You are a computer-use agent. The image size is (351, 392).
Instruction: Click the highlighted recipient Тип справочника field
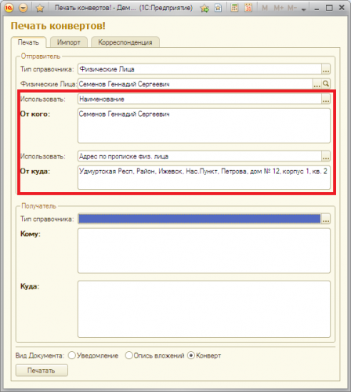point(200,219)
